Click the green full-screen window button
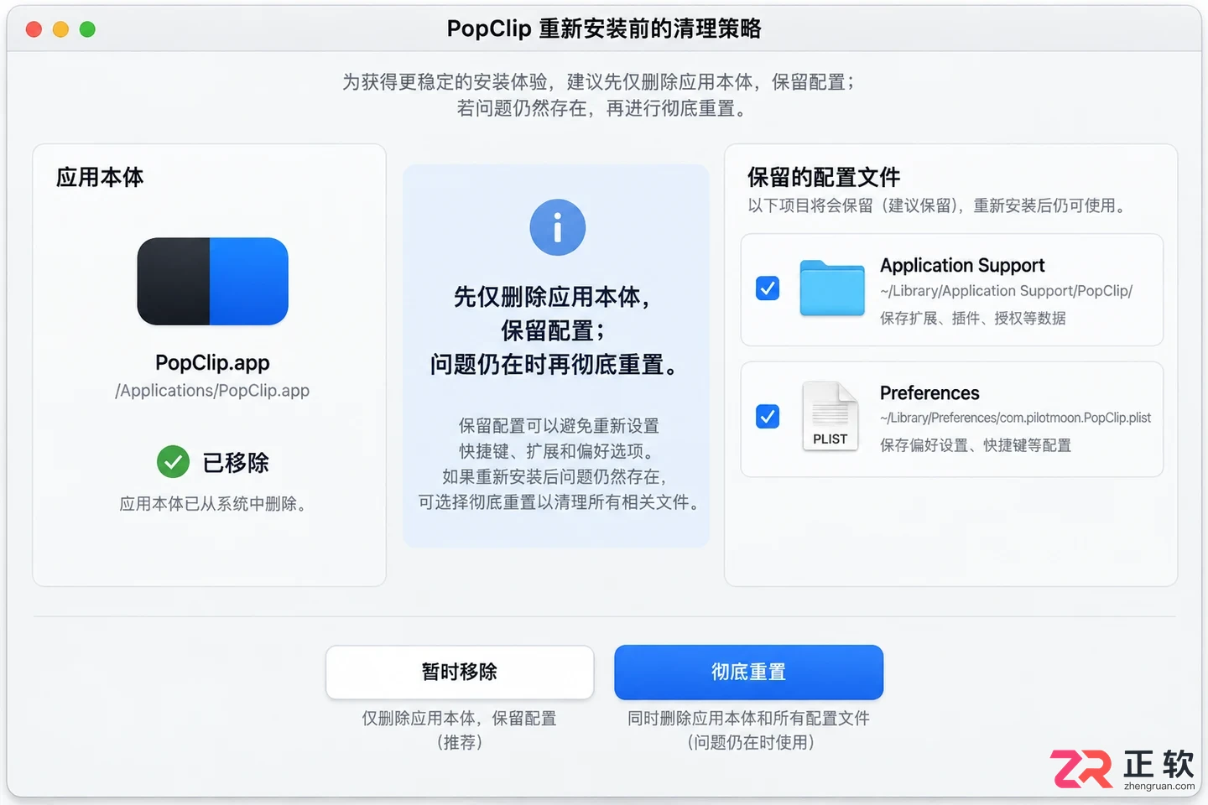This screenshot has width=1208, height=805. click(x=87, y=29)
